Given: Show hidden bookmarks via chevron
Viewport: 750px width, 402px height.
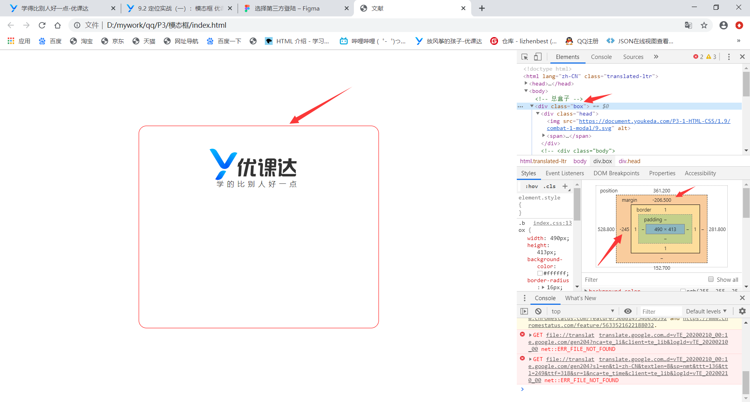Looking at the screenshot, I should click(738, 41).
